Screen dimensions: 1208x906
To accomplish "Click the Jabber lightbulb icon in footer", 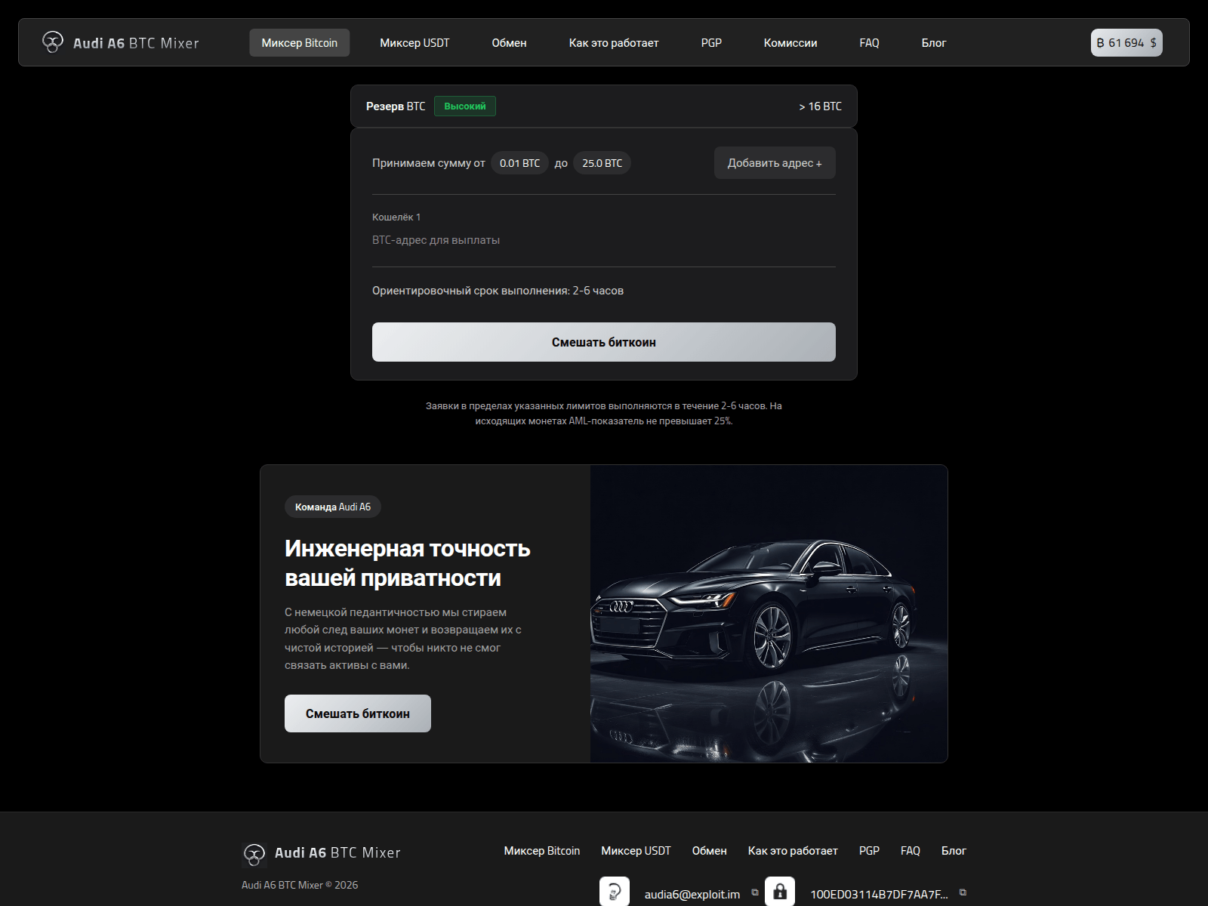I will pos(615,892).
